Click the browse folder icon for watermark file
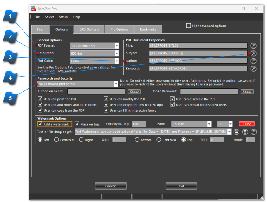 (x=236, y=132)
